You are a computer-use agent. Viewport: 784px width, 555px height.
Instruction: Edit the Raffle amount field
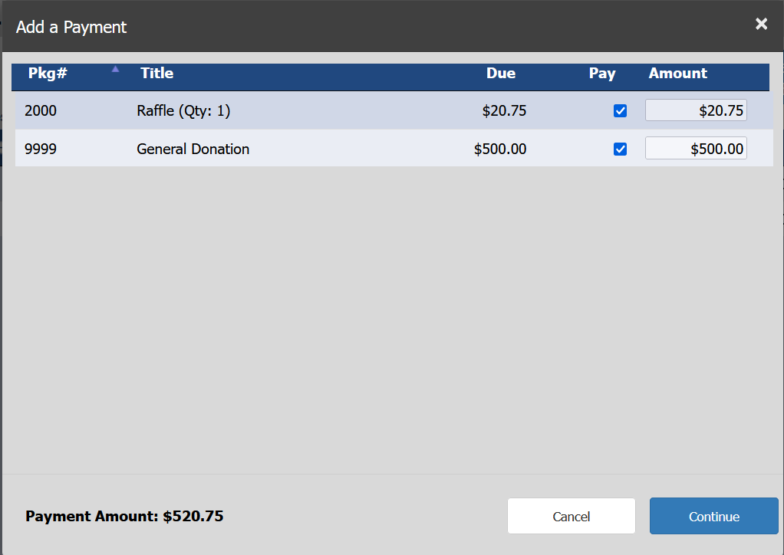(x=696, y=110)
